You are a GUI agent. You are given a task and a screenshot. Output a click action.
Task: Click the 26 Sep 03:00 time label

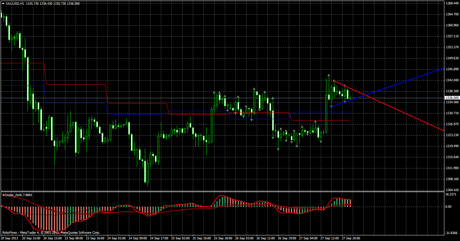point(245,238)
